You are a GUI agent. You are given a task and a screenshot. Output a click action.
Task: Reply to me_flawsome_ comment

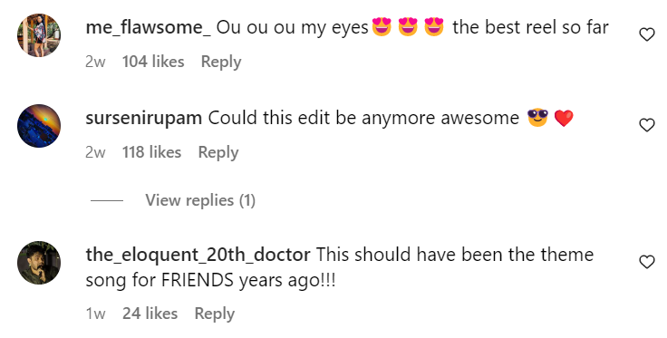221,63
